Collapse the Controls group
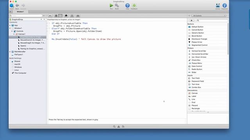The image size is (250, 140). click(12, 31)
